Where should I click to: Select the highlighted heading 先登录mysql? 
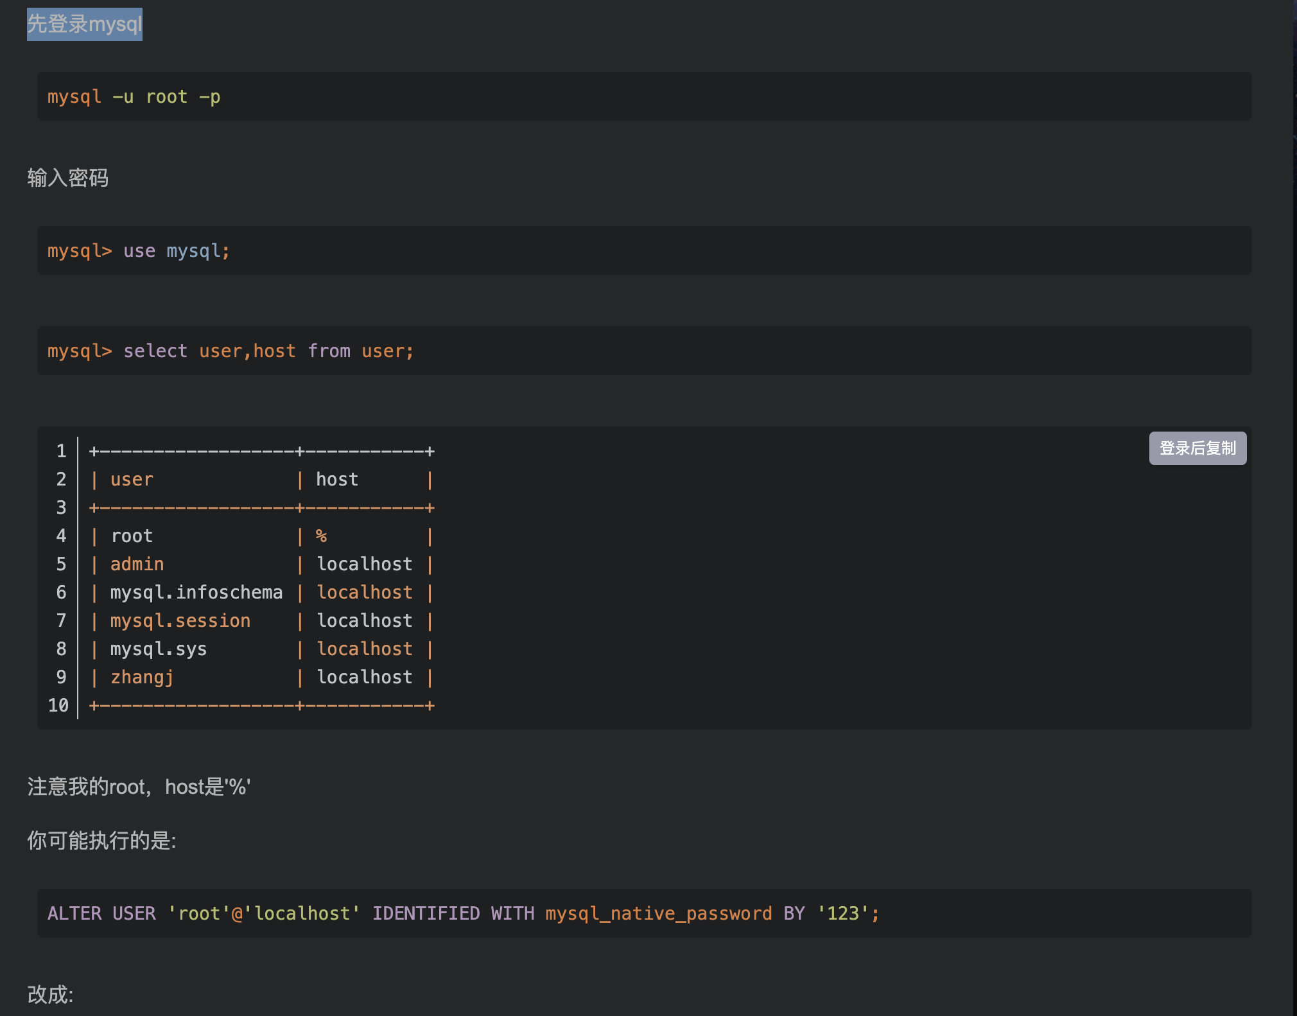[x=85, y=24]
